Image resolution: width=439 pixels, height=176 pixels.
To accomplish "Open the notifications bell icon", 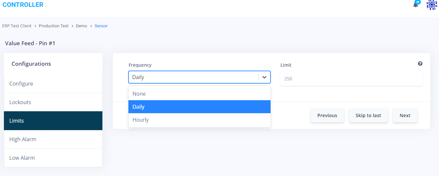I will 416,5.
